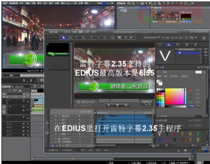This screenshot has width=210, height=164.
Task: Select the highlighted blue item in the style list
Action: 188,53
